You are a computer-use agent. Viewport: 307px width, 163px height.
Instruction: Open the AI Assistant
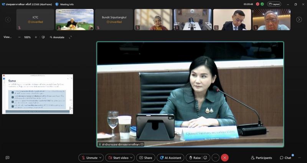tap(170, 158)
